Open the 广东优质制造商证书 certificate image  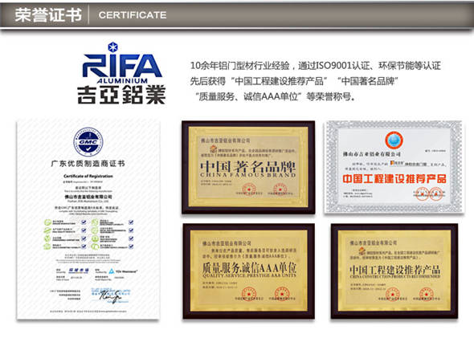coord(88,219)
